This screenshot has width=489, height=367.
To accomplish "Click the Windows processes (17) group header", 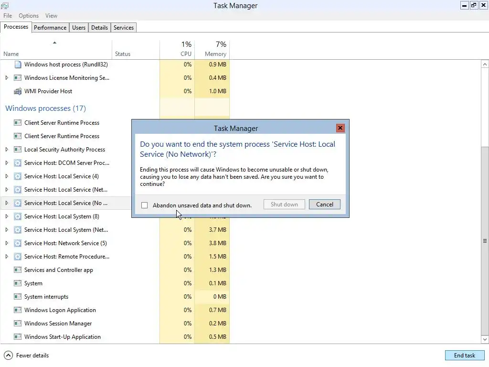I will 45,108.
